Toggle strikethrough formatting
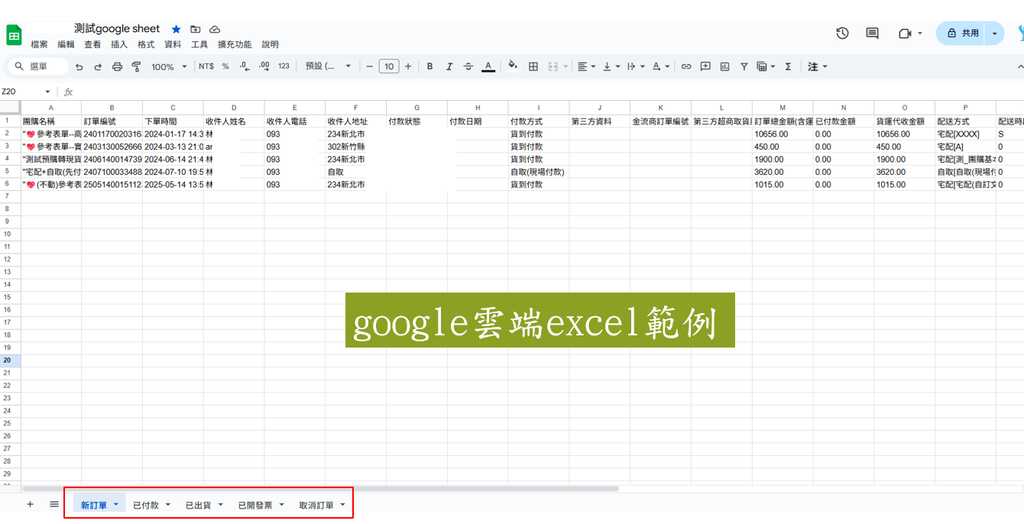Image resolution: width=1024 pixels, height=524 pixels. pyautogui.click(x=468, y=66)
